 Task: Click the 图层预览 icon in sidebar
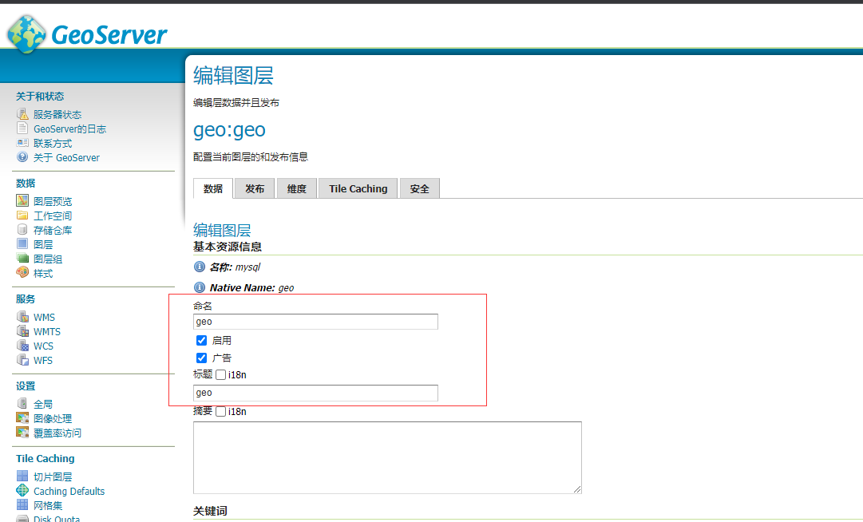tap(22, 201)
